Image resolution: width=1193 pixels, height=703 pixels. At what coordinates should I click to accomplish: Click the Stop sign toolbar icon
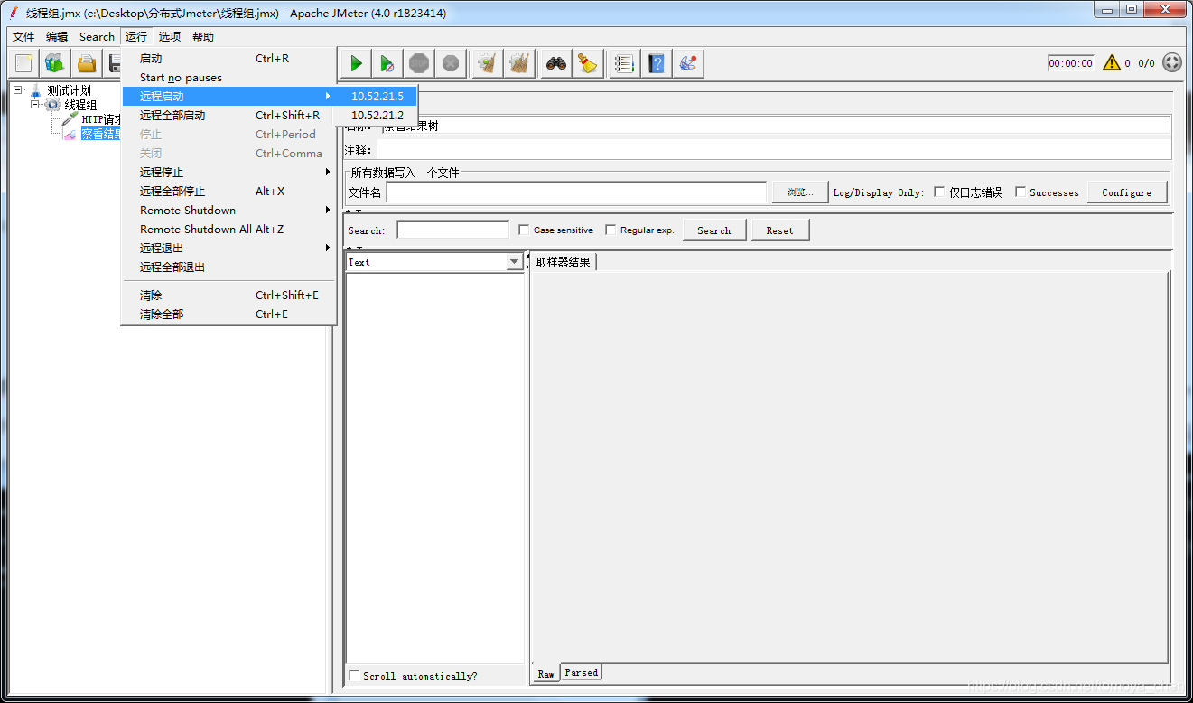(x=418, y=63)
